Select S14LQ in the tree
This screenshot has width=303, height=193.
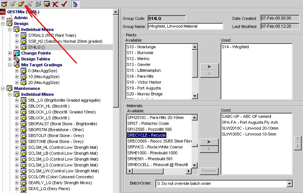(36, 47)
